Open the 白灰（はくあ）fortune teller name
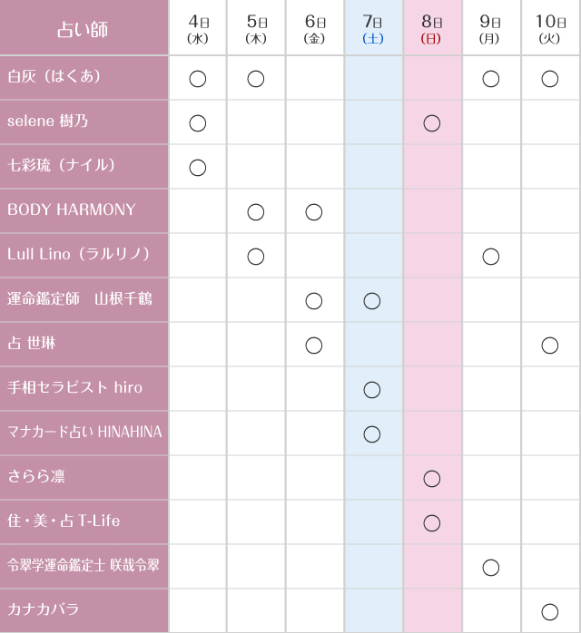The width and height of the screenshot is (581, 633). (54, 77)
